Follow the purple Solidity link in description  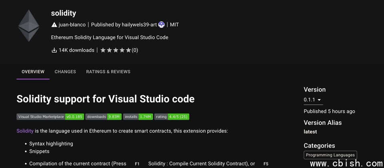tap(25, 131)
